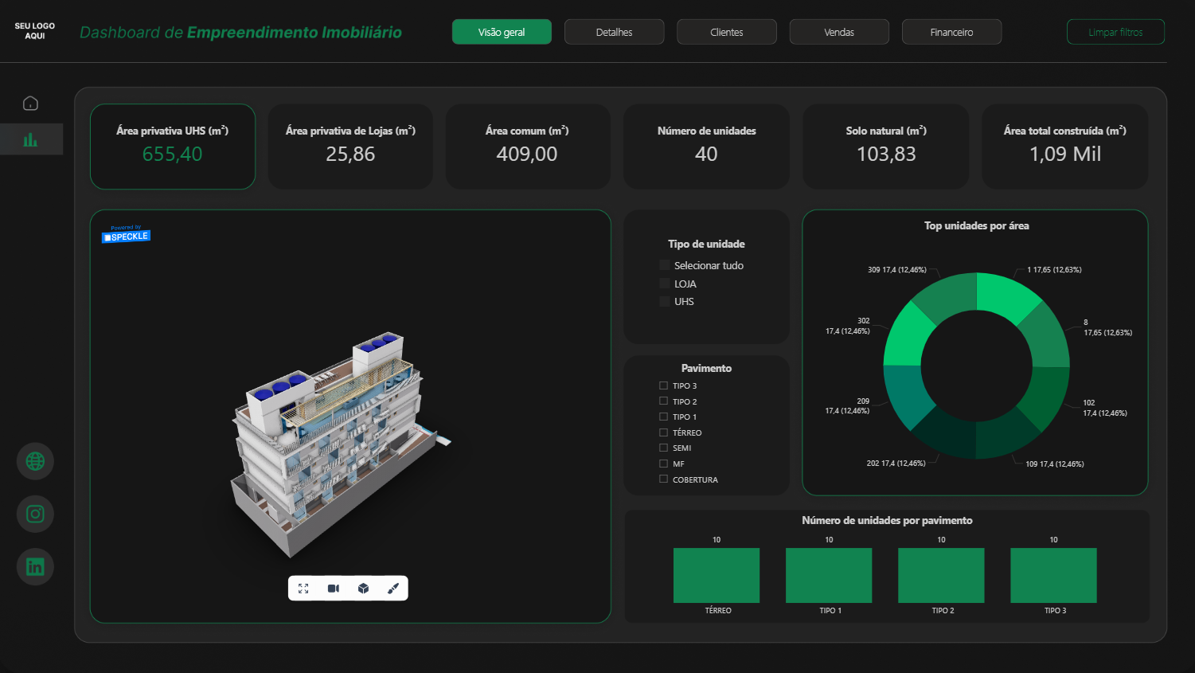Open the camera view icon in the model toolbar
Viewport: 1195px width, 673px height.
pos(334,588)
